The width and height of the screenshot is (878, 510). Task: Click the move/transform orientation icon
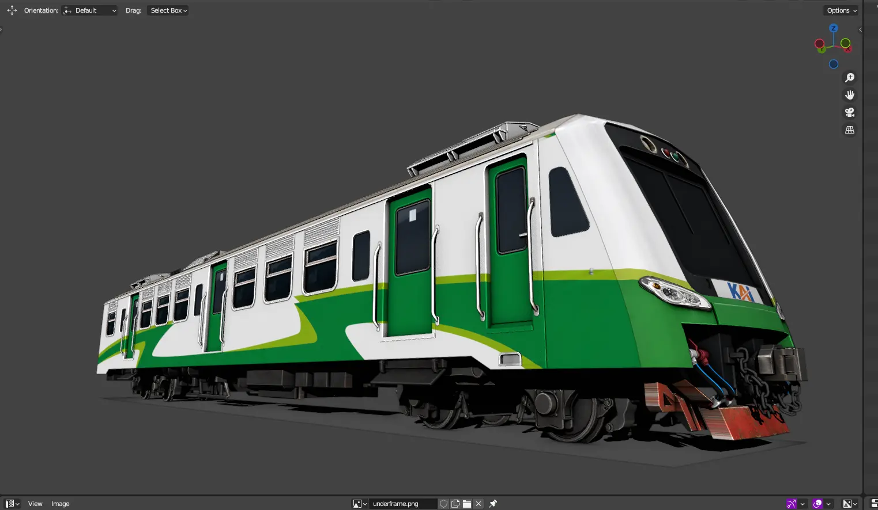[12, 10]
